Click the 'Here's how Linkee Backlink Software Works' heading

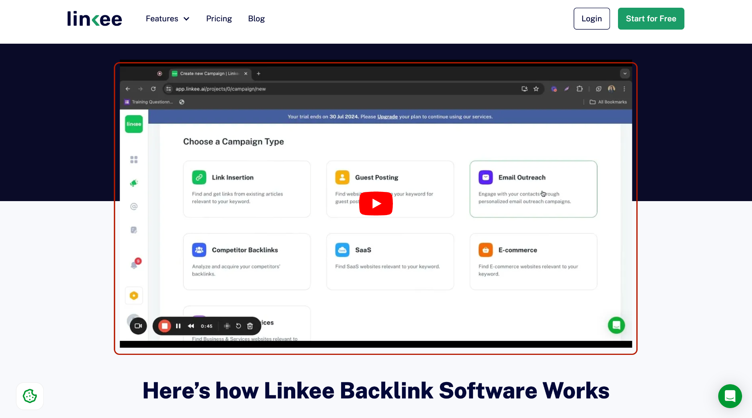pos(376,390)
